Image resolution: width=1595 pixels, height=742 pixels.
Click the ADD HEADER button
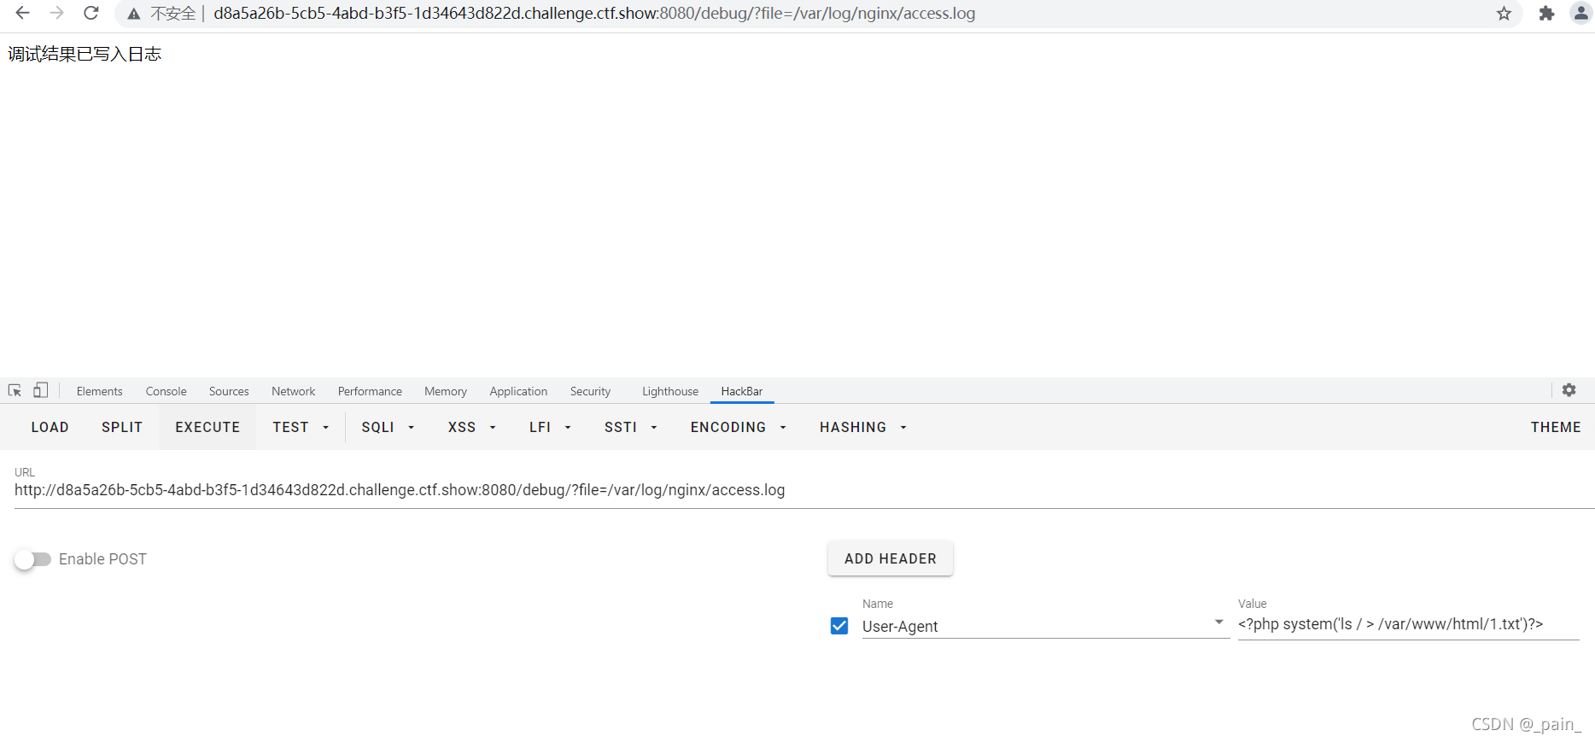click(x=890, y=558)
